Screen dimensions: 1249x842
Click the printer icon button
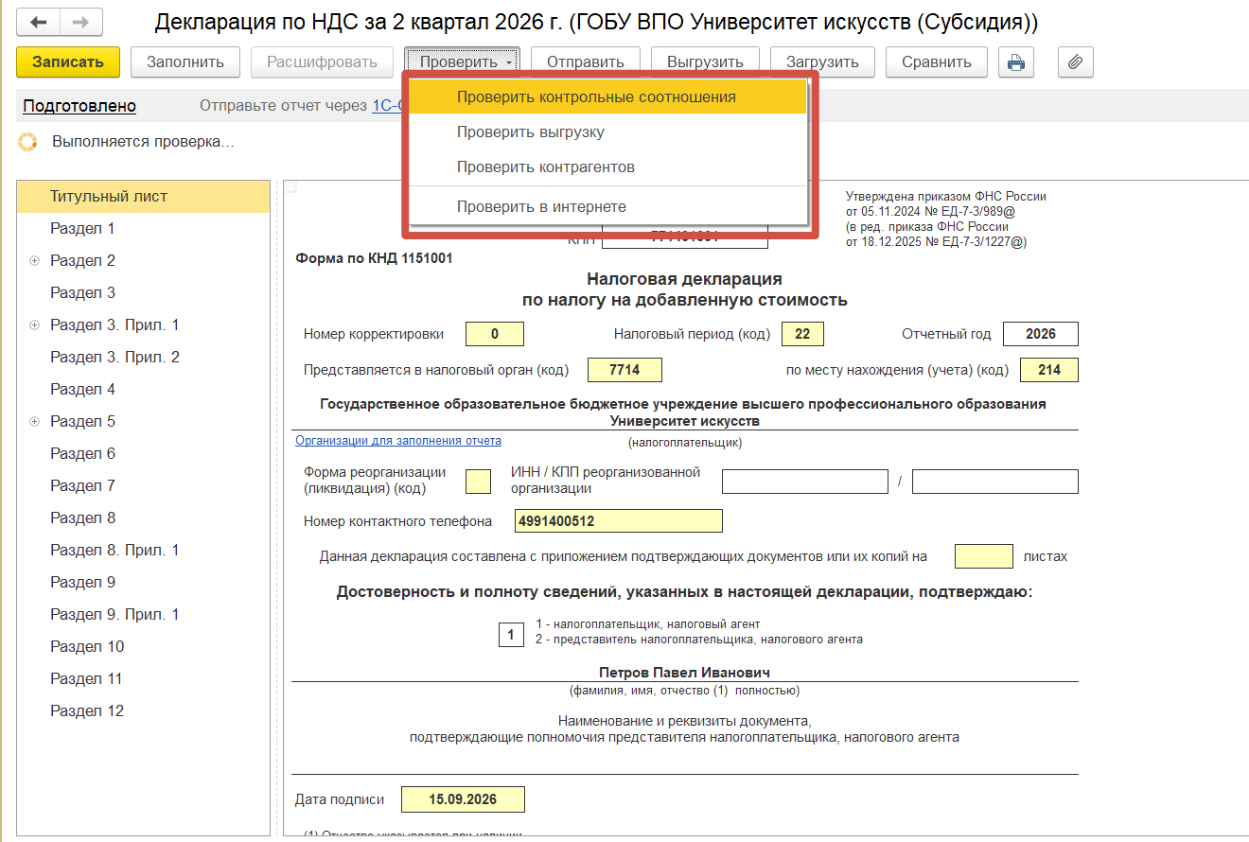(1016, 62)
